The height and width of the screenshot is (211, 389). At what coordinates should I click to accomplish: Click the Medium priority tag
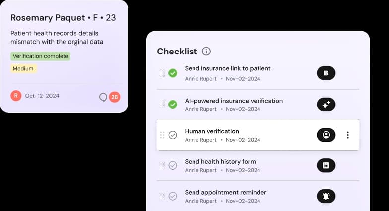coord(23,69)
